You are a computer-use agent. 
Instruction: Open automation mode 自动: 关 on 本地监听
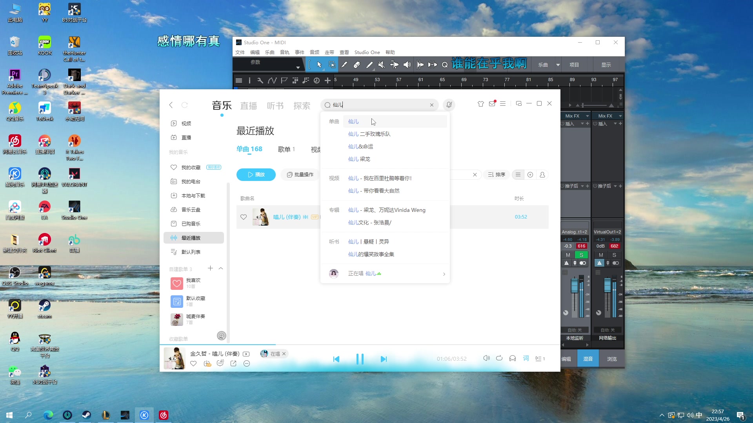(575, 330)
